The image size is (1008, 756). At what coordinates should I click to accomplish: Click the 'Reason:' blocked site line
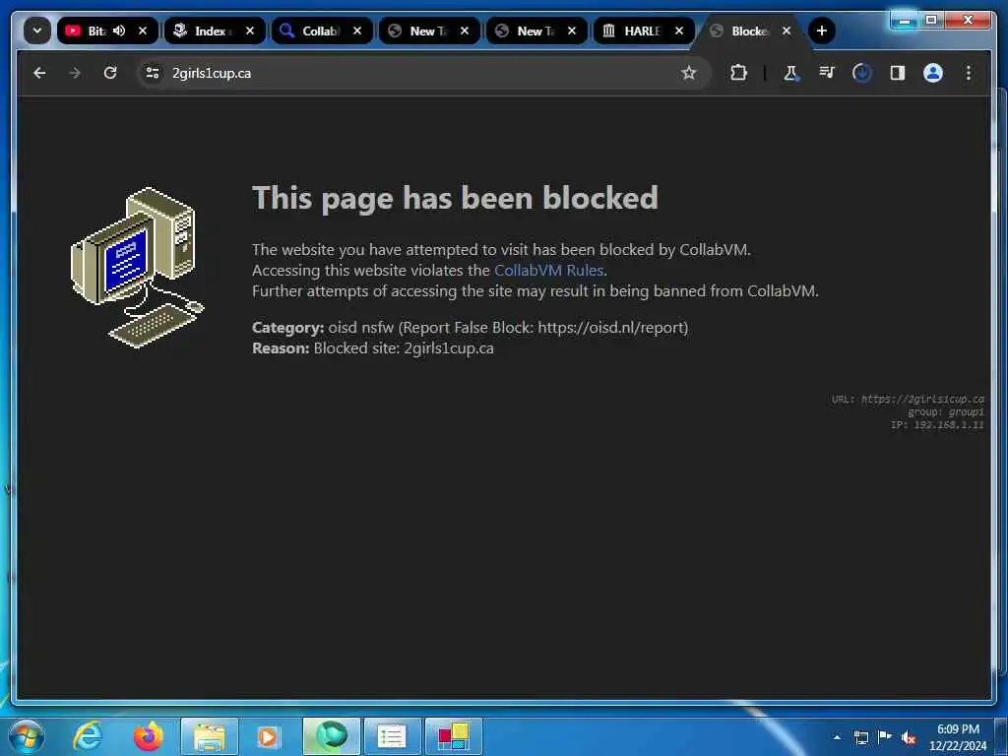(373, 348)
